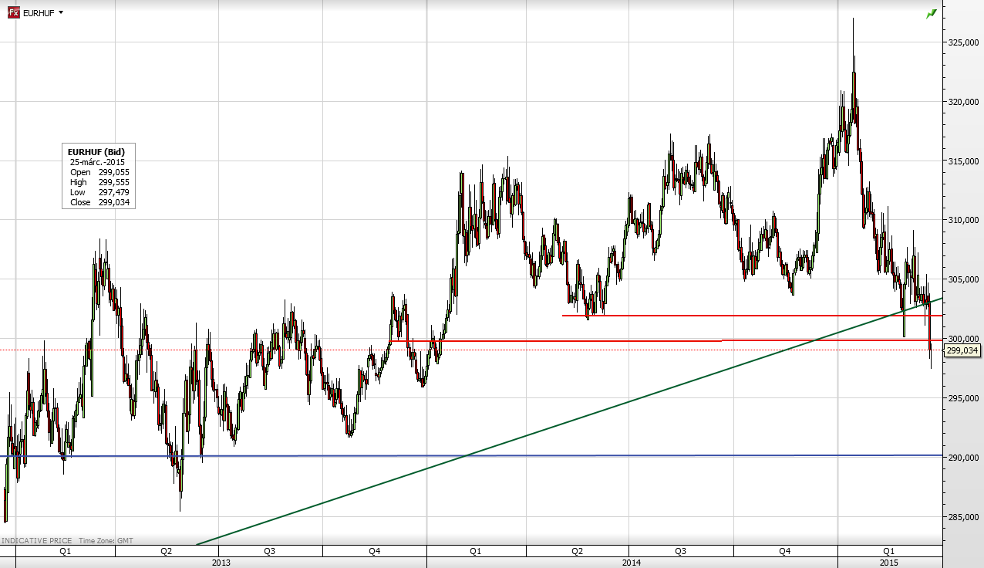Click the 2015 year label on time axis
The height and width of the screenshot is (568, 984).
click(x=889, y=563)
